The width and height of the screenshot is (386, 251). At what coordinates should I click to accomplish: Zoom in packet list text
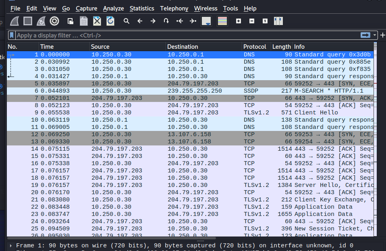coord(239,21)
